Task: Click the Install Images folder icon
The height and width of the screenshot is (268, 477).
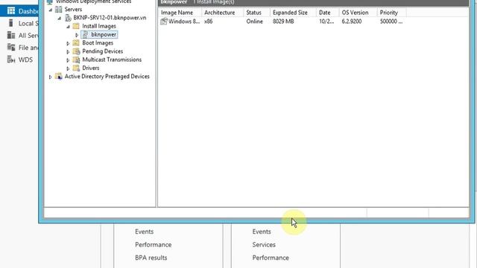Action: coord(76,26)
